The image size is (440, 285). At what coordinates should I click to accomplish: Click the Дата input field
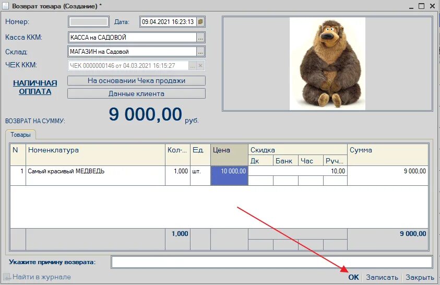(x=168, y=22)
